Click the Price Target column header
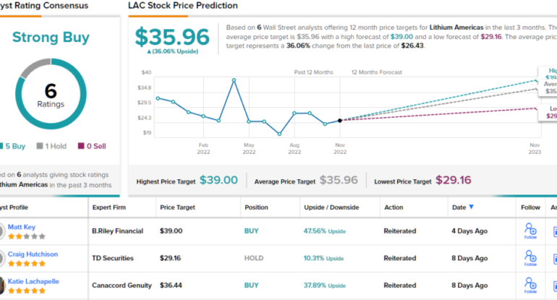The height and width of the screenshot is (300, 557). coord(179,207)
